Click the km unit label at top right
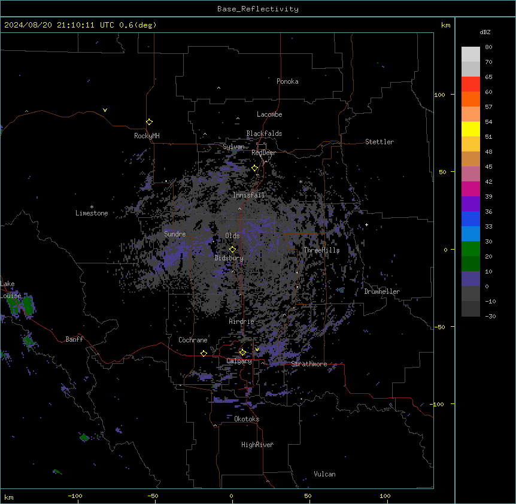Viewport: 516px width, 504px height. (445, 25)
